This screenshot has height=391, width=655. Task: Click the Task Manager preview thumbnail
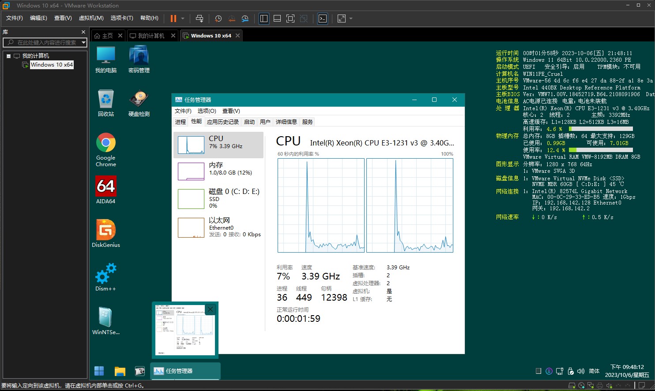[185, 330]
